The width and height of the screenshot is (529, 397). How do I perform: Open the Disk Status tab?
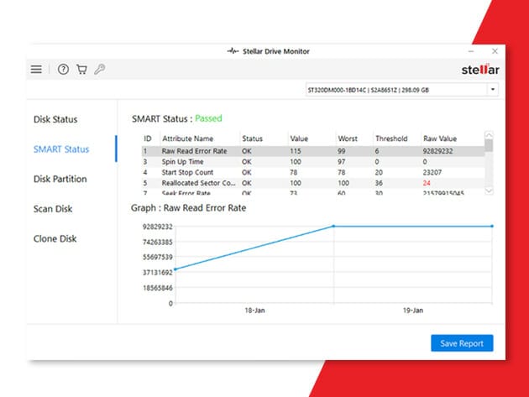click(x=55, y=119)
